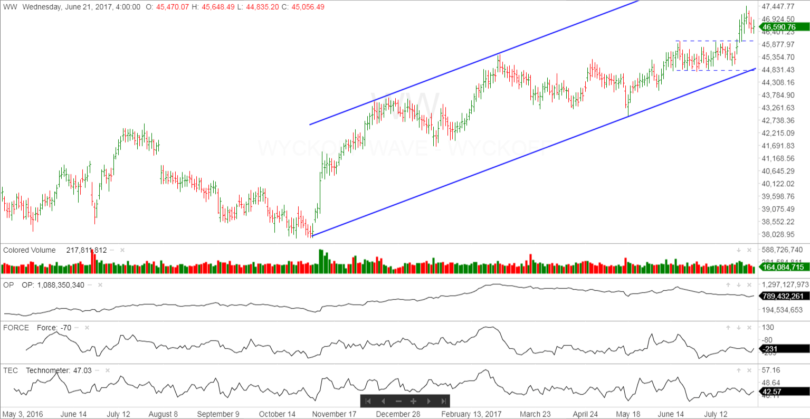Move the OP panel up with its up arrow
This screenshot has height=419, width=810.
pos(728,285)
